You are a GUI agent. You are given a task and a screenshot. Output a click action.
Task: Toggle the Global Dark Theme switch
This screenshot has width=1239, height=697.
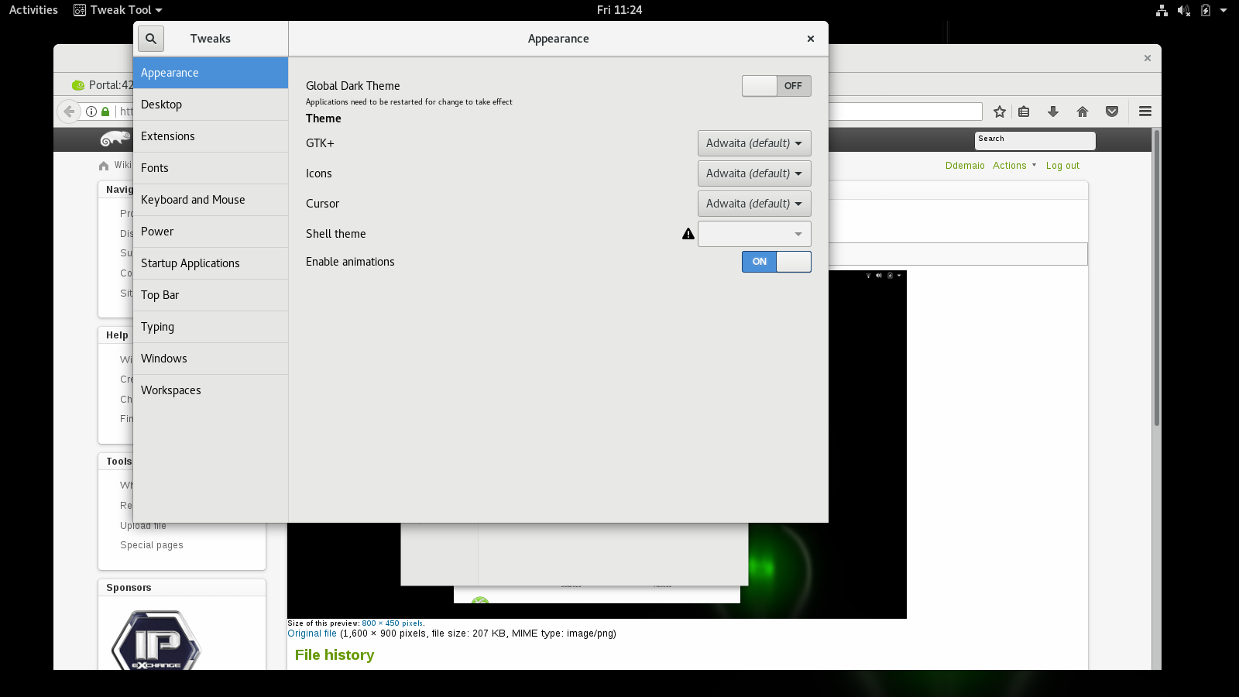tap(776, 86)
